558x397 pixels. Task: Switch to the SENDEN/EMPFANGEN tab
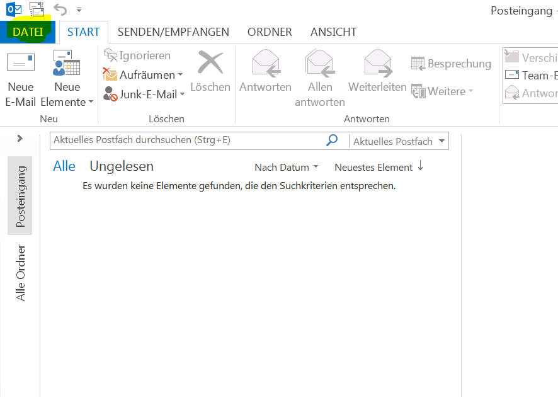point(173,32)
